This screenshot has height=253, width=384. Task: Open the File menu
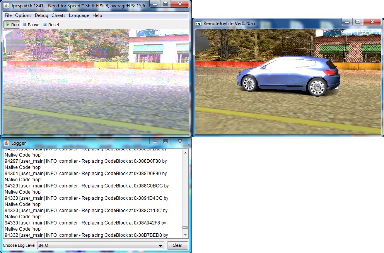click(8, 15)
